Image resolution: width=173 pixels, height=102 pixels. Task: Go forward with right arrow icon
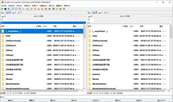[31, 9]
